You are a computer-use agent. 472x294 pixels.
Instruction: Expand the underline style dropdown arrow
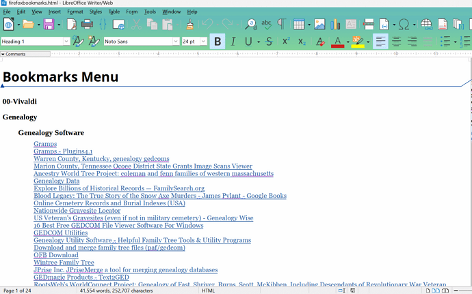259,42
